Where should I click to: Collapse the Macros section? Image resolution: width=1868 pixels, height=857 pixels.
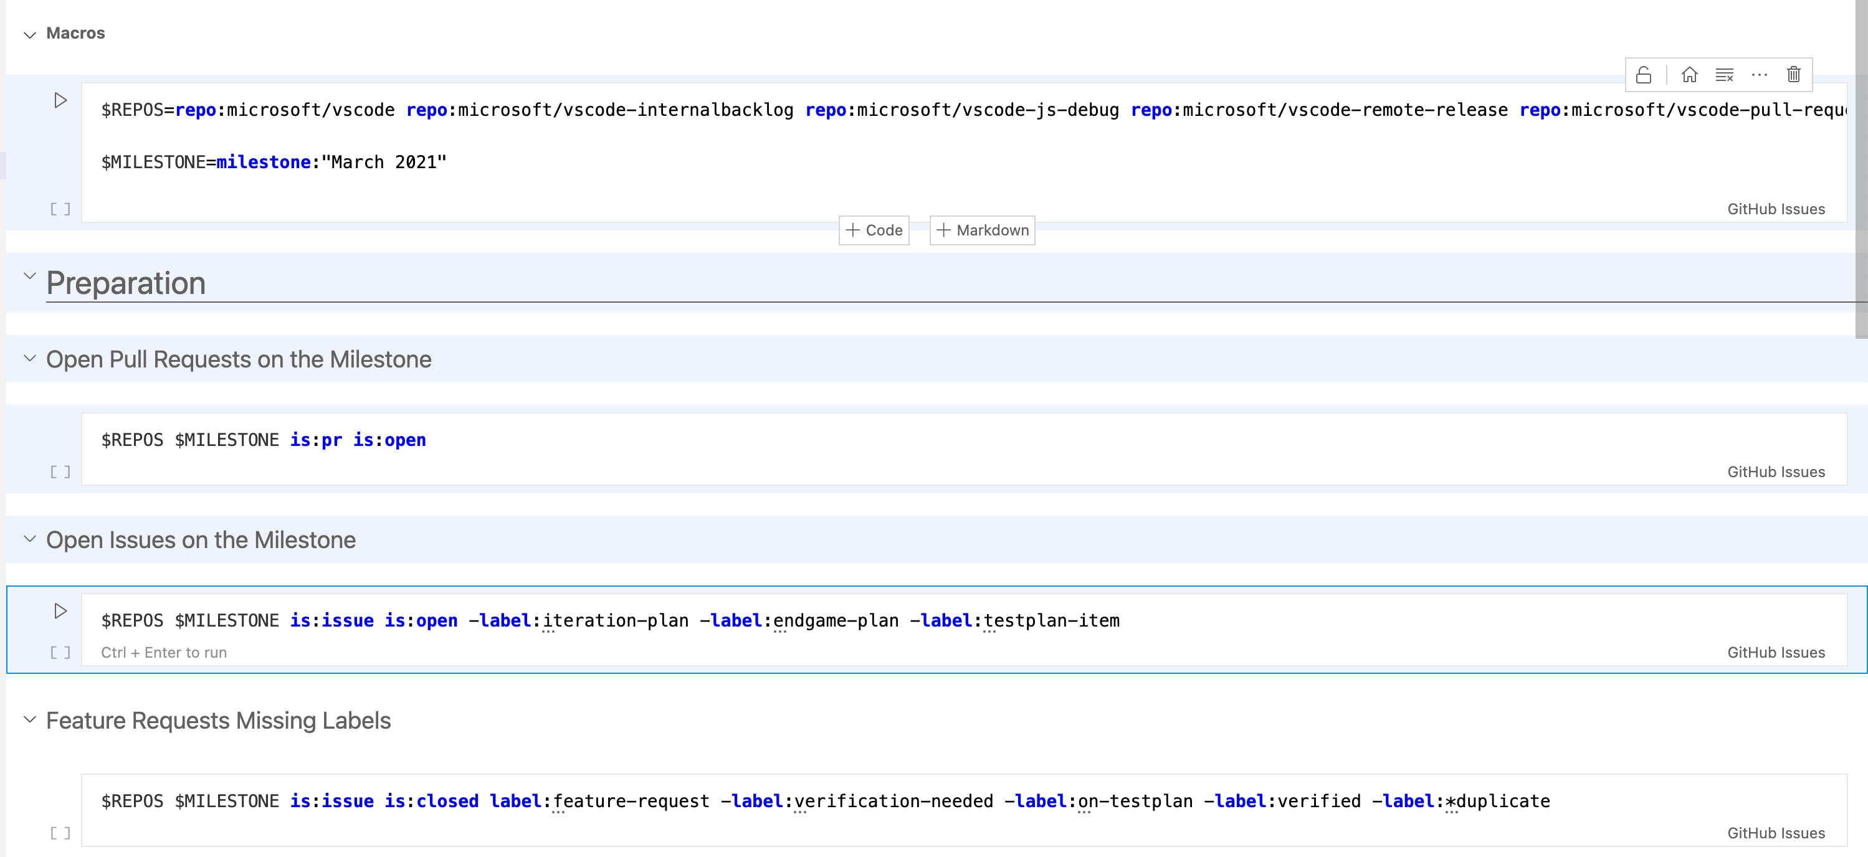pos(30,34)
